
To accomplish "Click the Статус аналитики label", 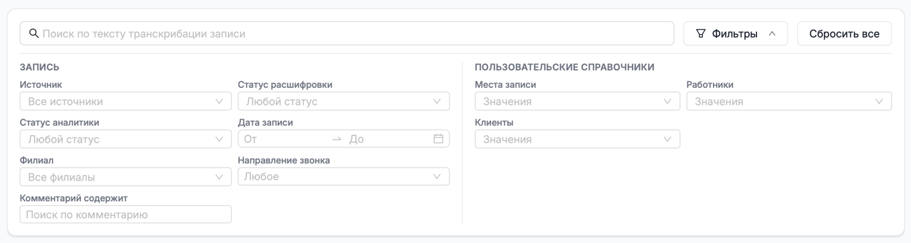I will click(x=60, y=122).
